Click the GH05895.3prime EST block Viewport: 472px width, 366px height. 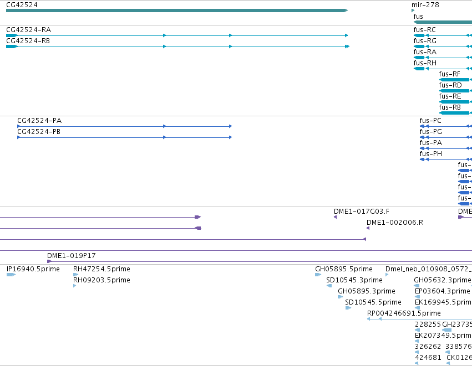tap(341, 297)
